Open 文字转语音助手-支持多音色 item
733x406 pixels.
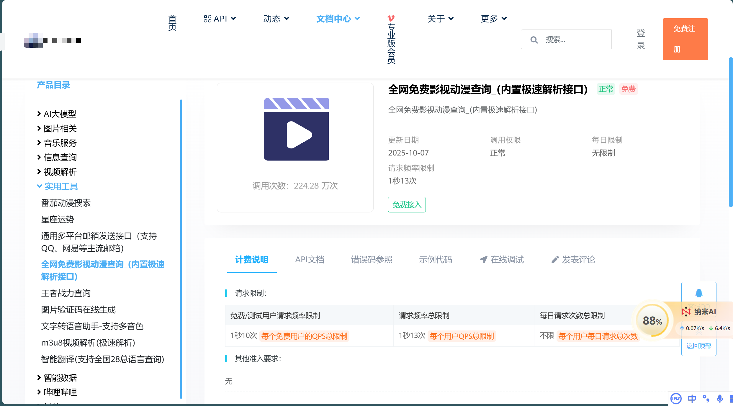point(92,326)
